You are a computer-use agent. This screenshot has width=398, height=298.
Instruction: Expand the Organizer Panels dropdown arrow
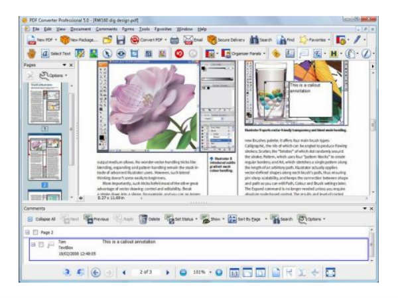[264, 54]
